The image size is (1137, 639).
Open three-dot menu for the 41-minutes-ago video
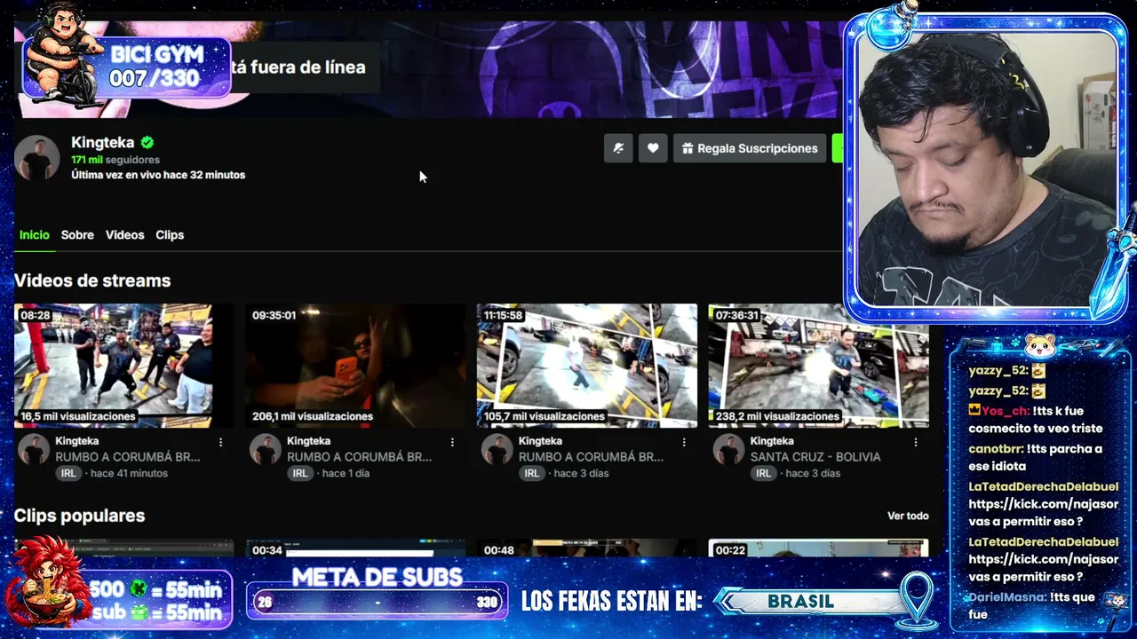(x=221, y=442)
